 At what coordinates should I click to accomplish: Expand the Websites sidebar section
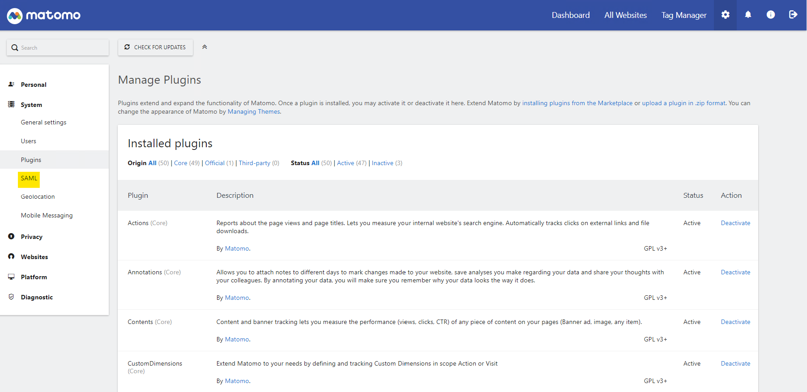coord(34,257)
